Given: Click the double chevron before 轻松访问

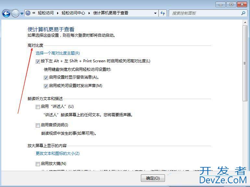Looking at the screenshot, I should pyautogui.click(x=34, y=13).
